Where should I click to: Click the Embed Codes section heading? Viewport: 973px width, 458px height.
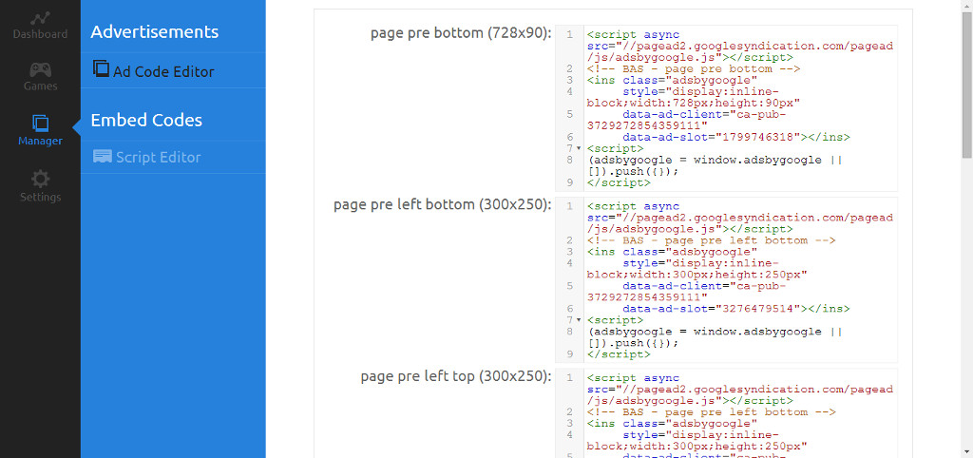tap(146, 121)
